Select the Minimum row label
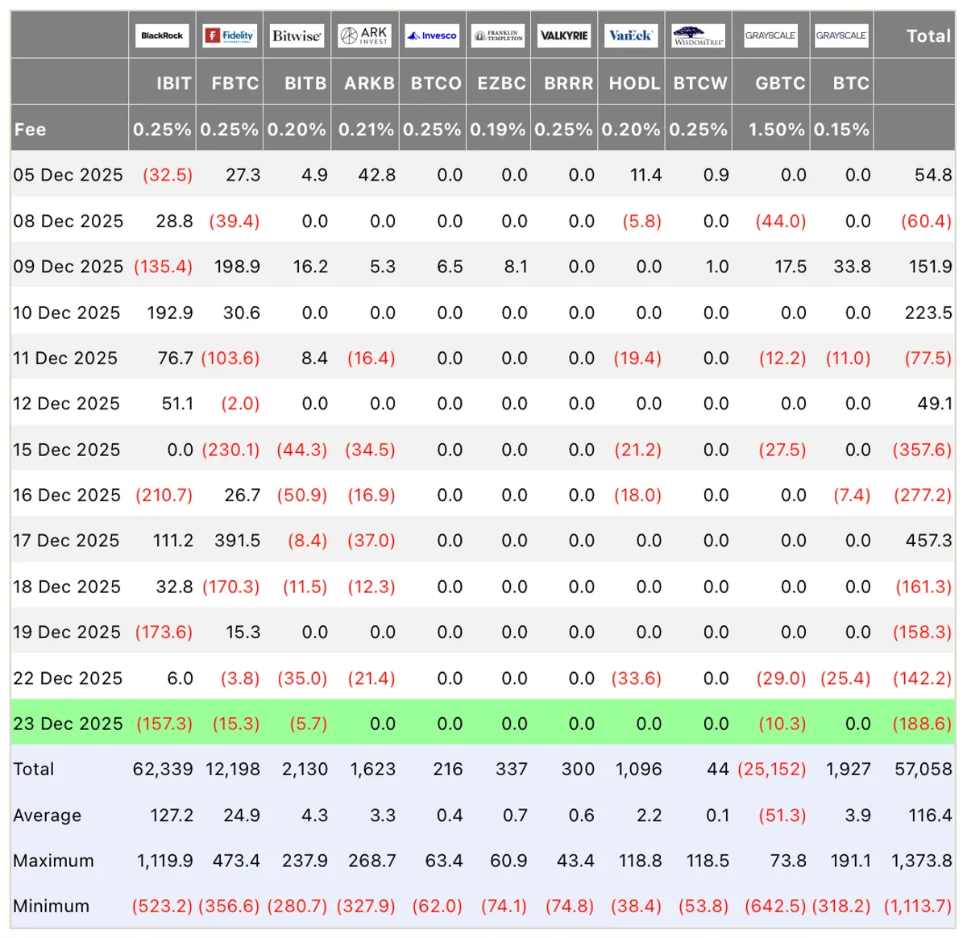 [x=51, y=906]
